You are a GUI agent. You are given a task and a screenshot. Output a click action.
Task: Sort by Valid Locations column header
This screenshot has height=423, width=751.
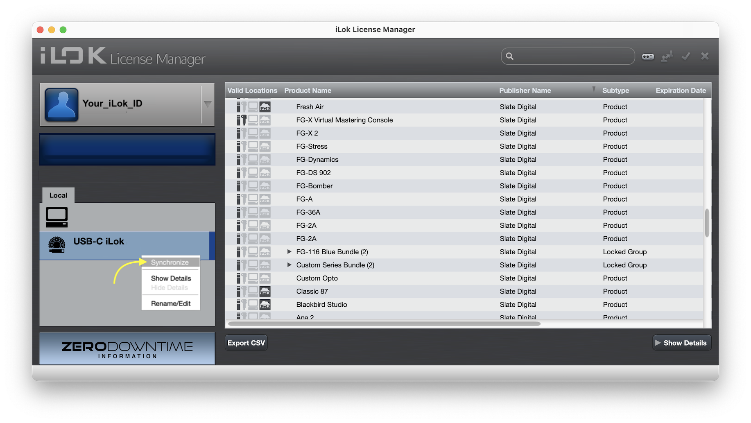pyautogui.click(x=252, y=90)
